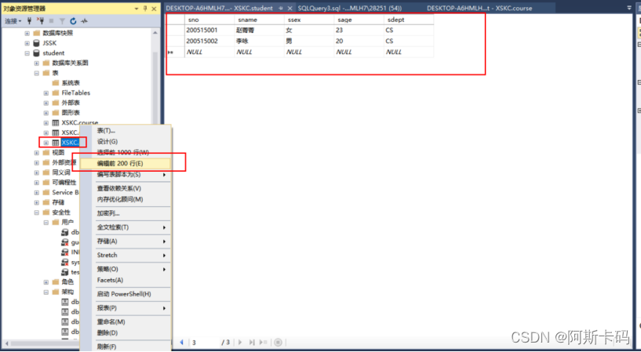641x352 pixels.
Task: Click the cell containing 200515001
Action: 209,31
